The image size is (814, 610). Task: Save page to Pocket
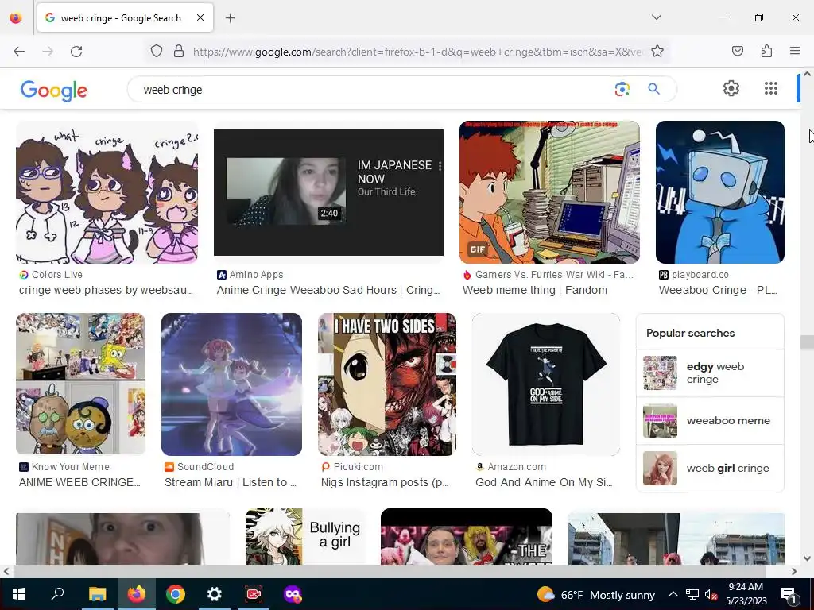coord(737,52)
